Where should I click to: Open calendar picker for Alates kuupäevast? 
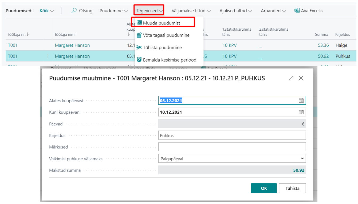301,100
